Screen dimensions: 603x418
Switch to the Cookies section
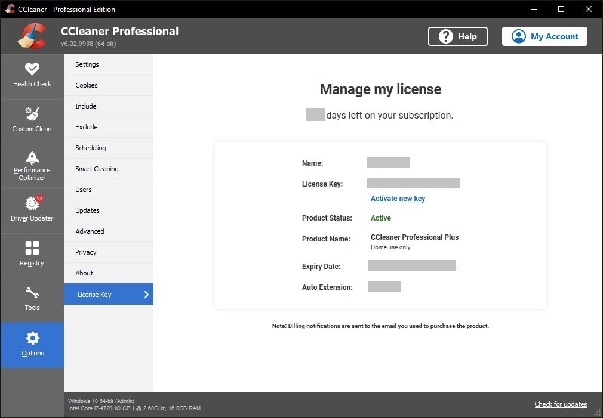pos(87,85)
